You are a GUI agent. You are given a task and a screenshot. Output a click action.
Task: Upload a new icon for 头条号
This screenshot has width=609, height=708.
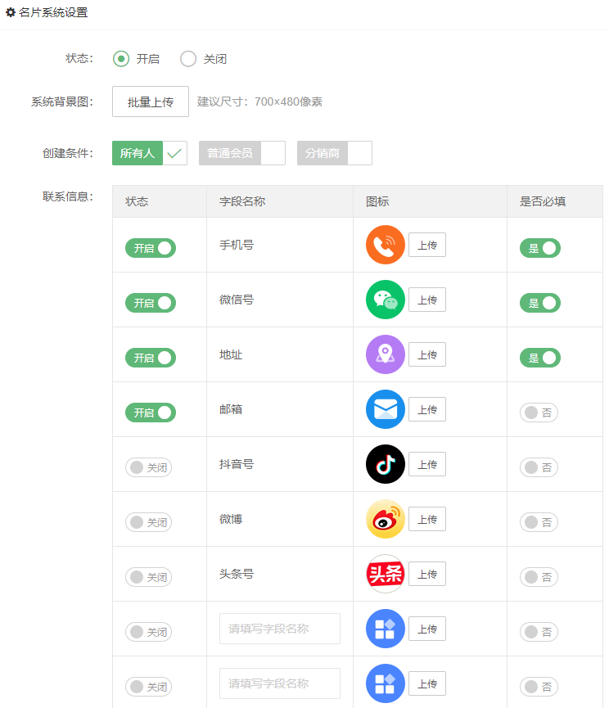(x=427, y=574)
